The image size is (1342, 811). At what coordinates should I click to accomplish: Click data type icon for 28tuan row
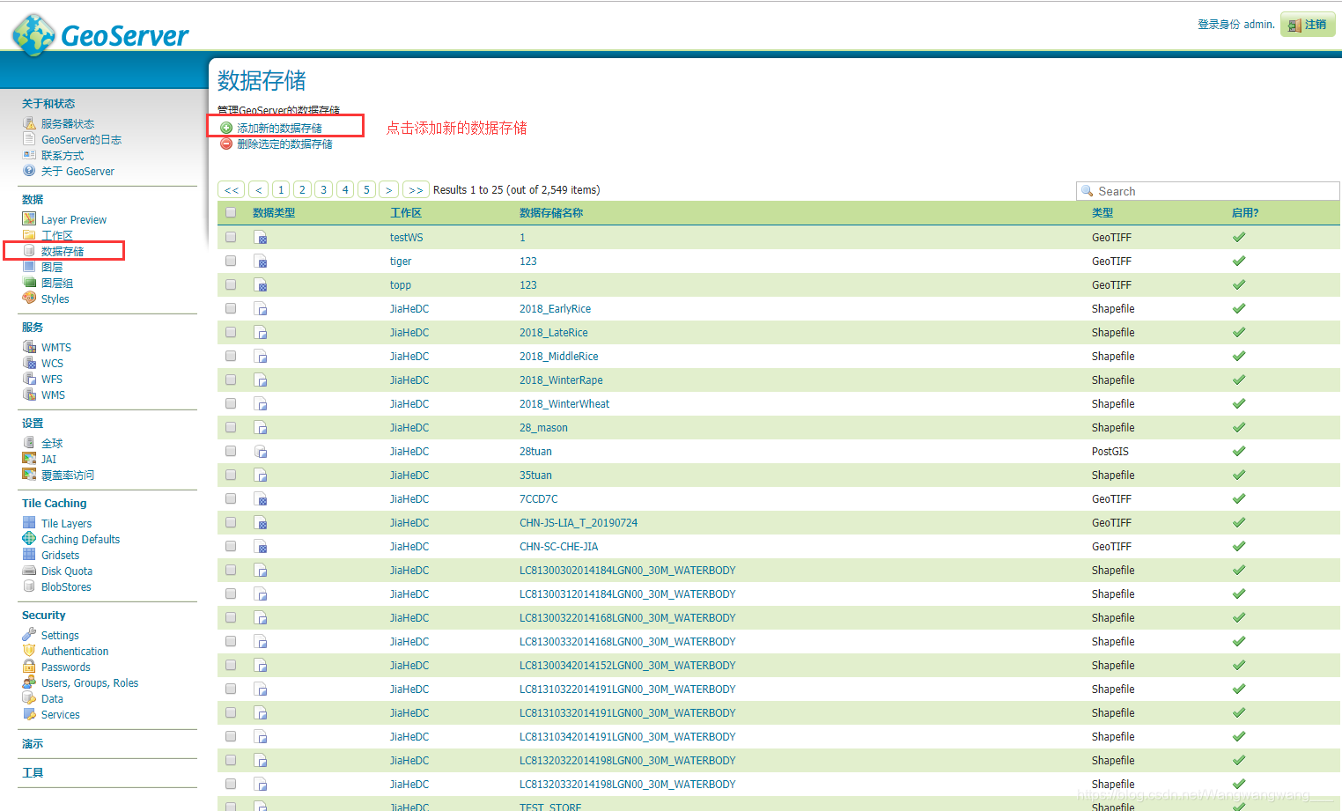[260, 452]
